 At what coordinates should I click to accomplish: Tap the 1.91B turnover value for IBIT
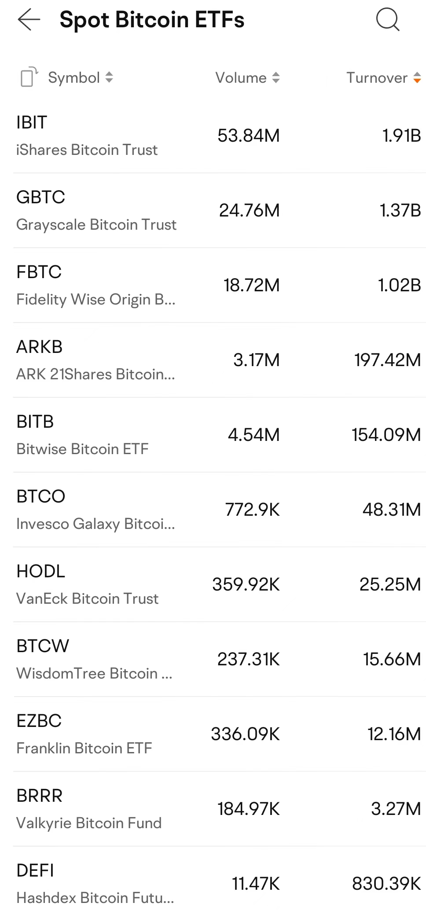click(401, 136)
